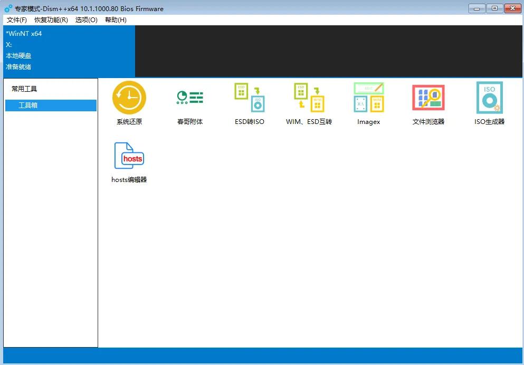Launch the 春哥附体 tool
524x365 pixels.
(x=189, y=98)
